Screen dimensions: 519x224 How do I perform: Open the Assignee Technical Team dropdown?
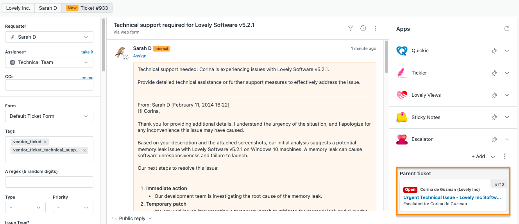[x=49, y=62]
